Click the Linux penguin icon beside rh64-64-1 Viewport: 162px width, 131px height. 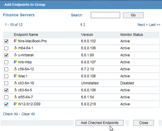[15, 48]
